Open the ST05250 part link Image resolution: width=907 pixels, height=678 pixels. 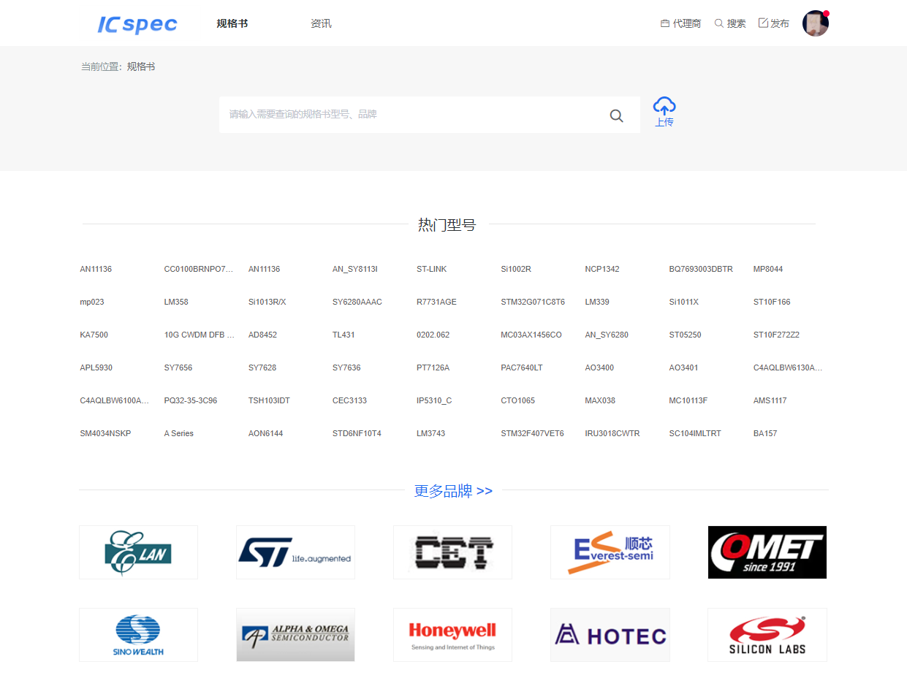tap(686, 335)
